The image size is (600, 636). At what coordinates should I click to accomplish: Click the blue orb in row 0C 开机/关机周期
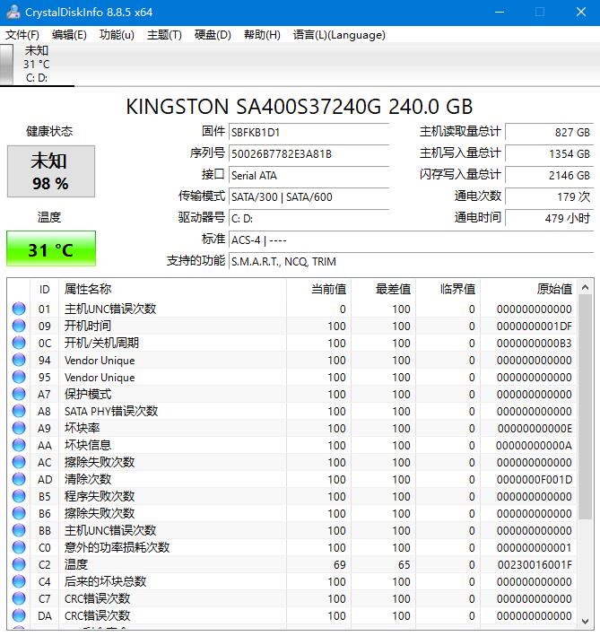pos(19,343)
